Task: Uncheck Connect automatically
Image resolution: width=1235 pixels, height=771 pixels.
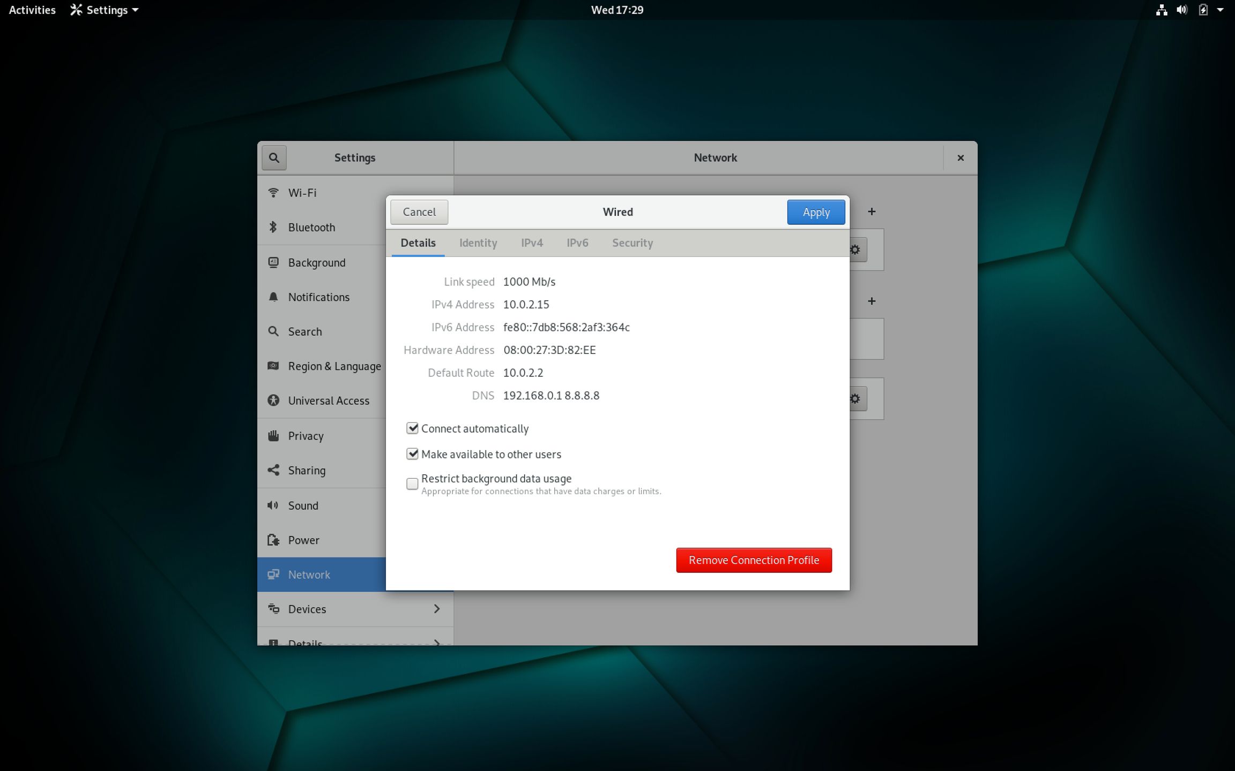Action: (412, 428)
